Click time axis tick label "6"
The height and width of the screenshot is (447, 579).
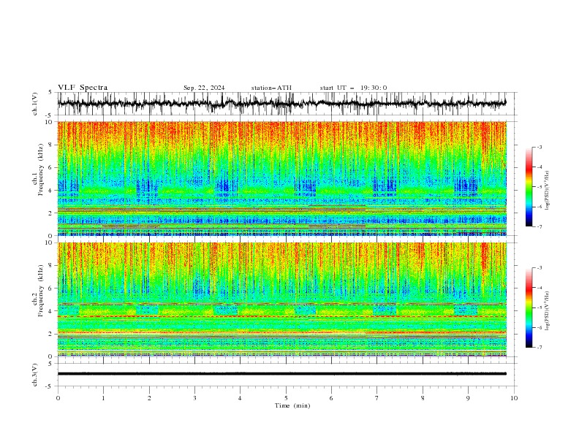[331, 398]
